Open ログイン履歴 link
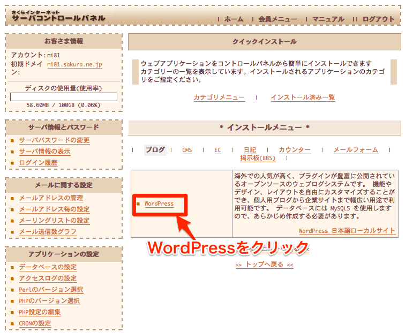This screenshot has height=333, width=413. (x=38, y=163)
